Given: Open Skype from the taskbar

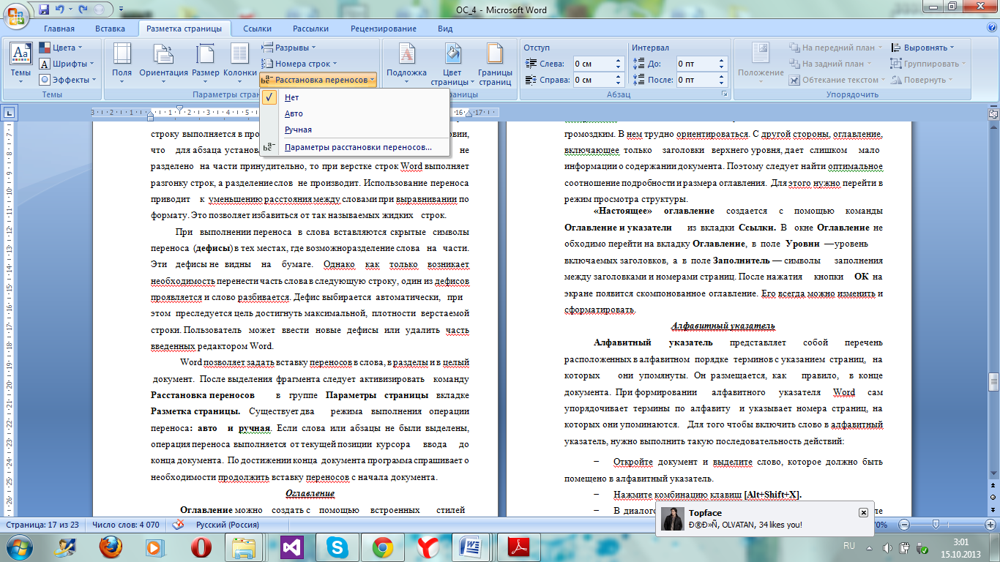Looking at the screenshot, I should 337,547.
